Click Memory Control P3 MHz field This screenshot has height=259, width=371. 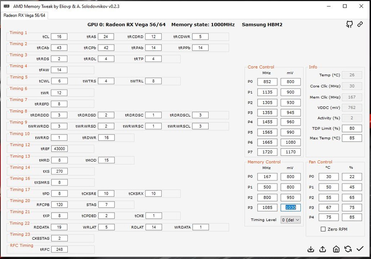[x=267, y=208]
